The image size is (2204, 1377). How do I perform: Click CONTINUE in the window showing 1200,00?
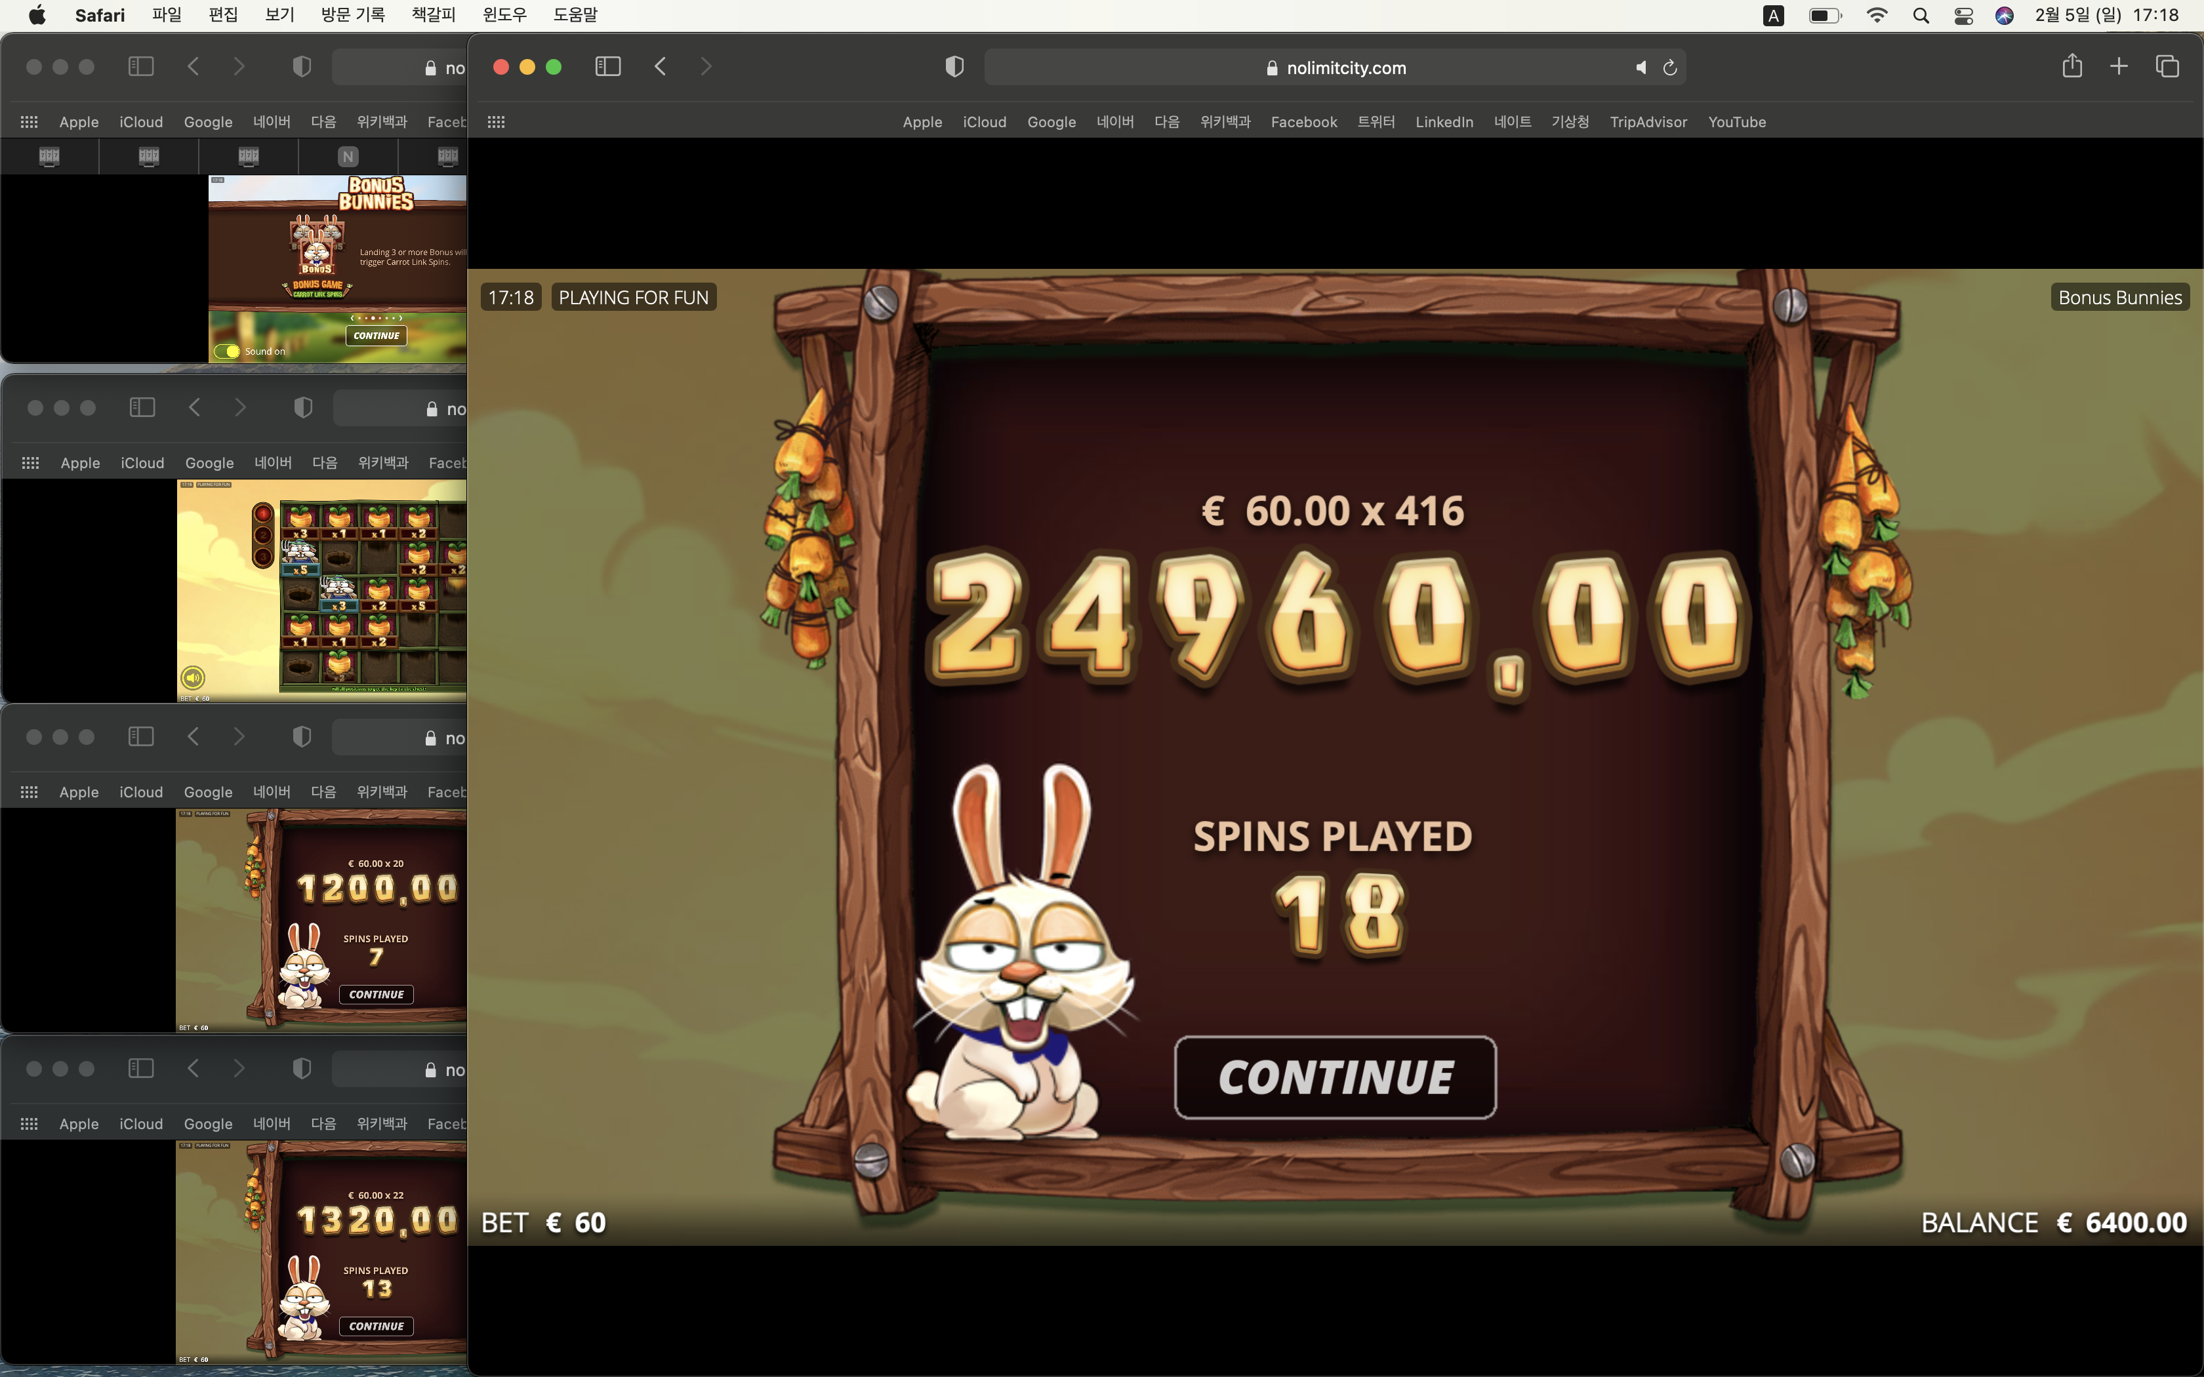pos(376,995)
